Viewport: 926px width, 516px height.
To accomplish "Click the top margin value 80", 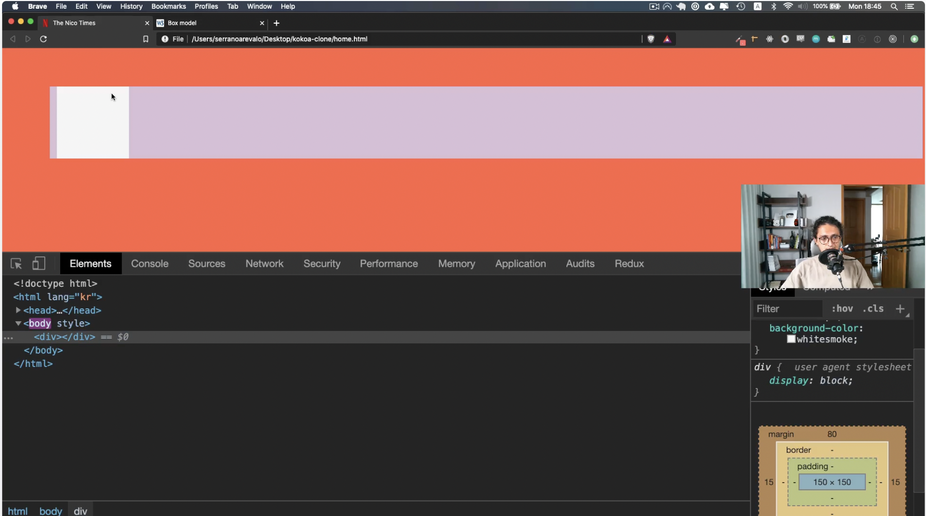I will point(832,434).
